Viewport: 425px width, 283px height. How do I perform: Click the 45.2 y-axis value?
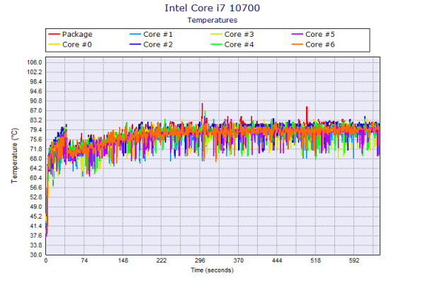click(x=36, y=216)
